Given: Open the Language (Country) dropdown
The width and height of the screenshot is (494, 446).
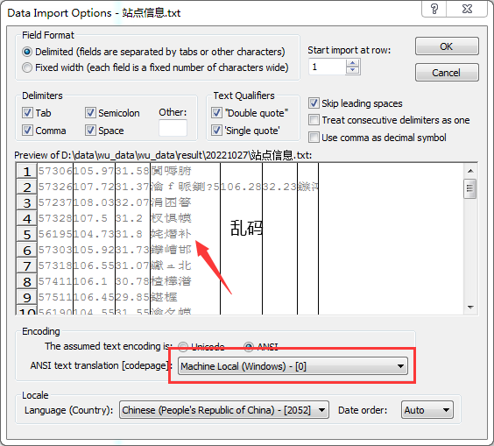Looking at the screenshot, I should click(224, 410).
